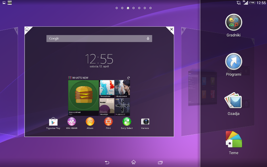Viewport: 267px width, 167px height.
Task: Open the picture notification icon in status bar
Action: click(4, 3)
